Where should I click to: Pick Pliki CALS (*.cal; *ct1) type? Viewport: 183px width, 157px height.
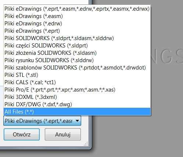[77, 82]
